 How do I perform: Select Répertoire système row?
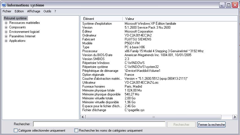point(159,67)
